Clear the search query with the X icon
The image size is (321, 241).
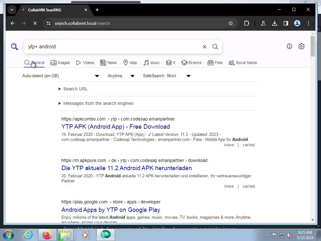(x=204, y=47)
